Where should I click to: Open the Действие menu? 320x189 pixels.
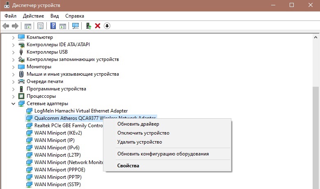pyautogui.click(x=33, y=16)
